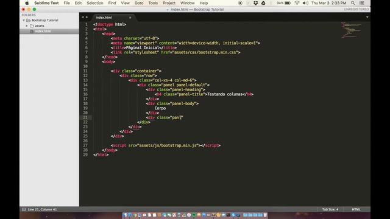Open the Help menu
This screenshot has width=390, height=219.
tap(204, 3)
